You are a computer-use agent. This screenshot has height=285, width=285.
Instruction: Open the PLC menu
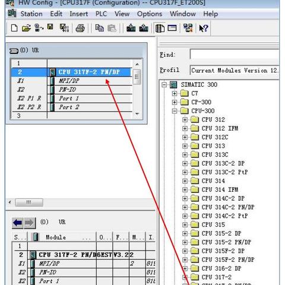(x=101, y=14)
